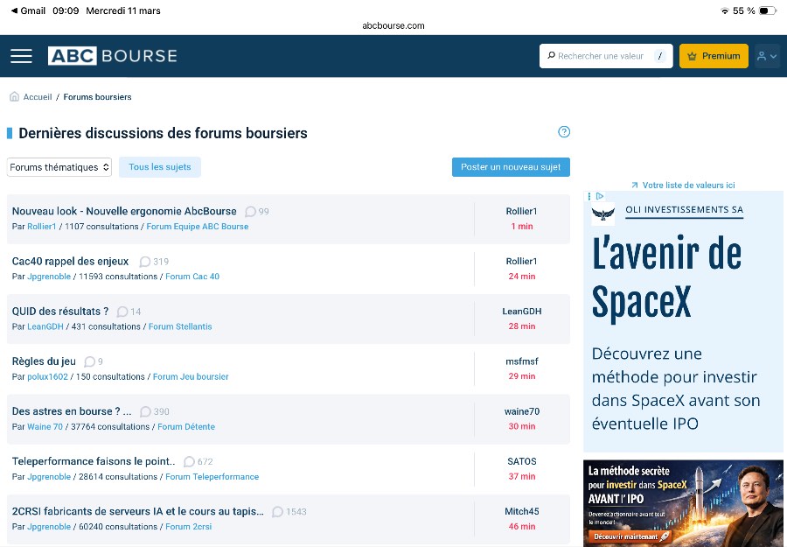Open the hamburger navigation menu
Viewport: 787px width, 547px height.
(21, 56)
